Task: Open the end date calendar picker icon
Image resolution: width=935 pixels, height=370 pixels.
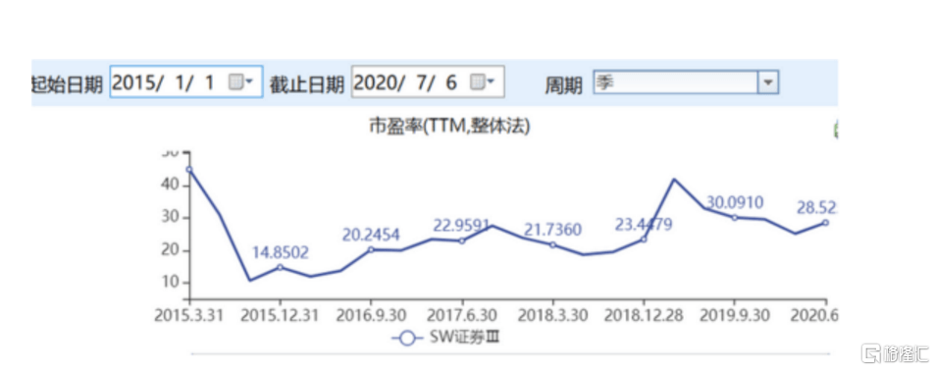Action: (x=478, y=81)
